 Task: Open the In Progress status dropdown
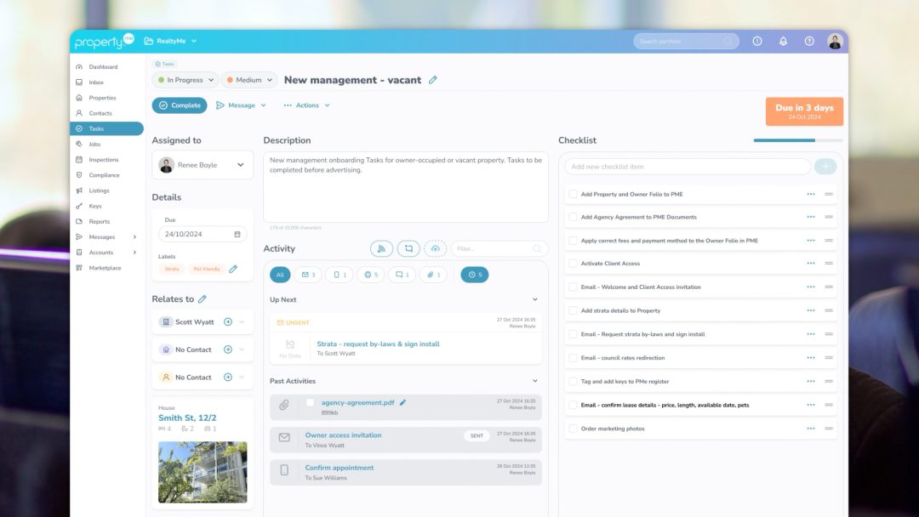click(186, 80)
